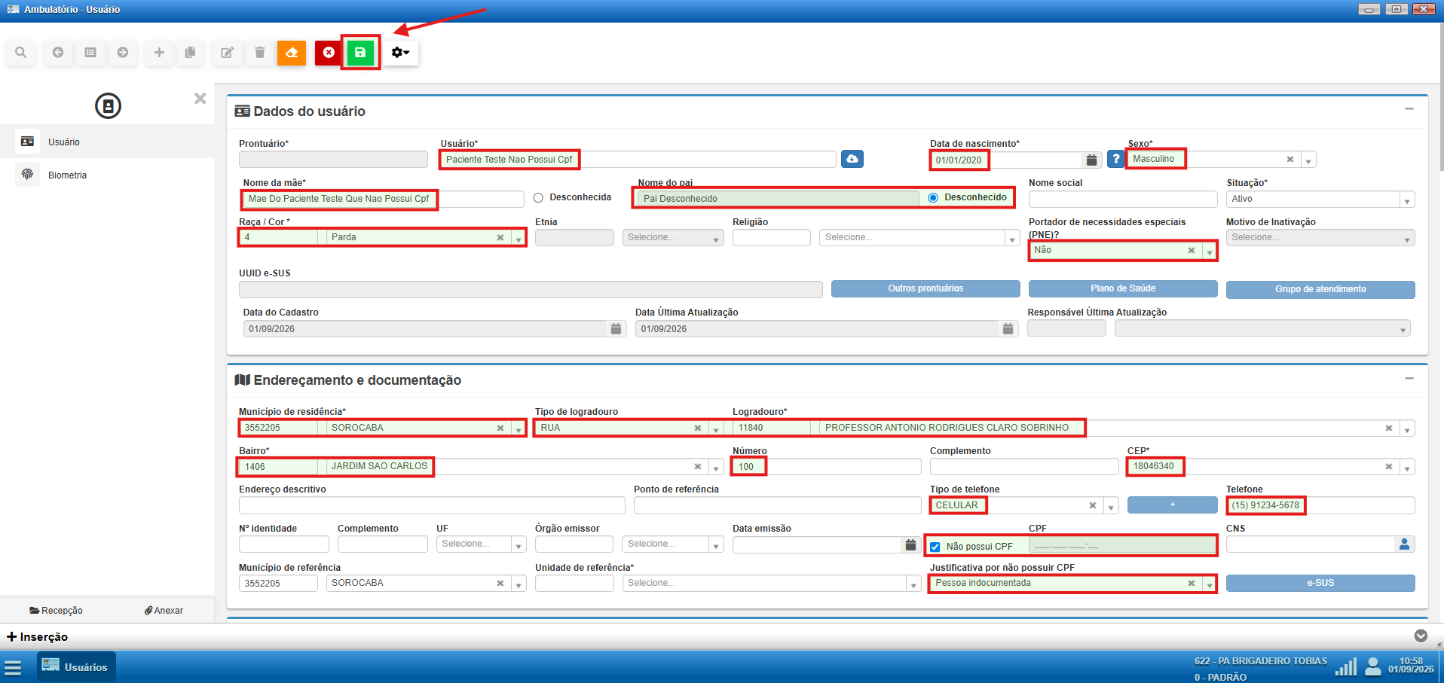Click the e-SUS button
Viewport: 1444px width, 683px height.
point(1320,584)
